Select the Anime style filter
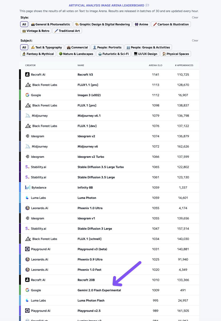The width and height of the screenshot is (221, 321). [141, 24]
